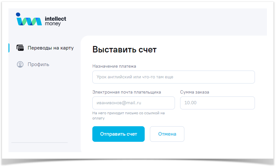Open the Профиль menu item
Image resolution: width=278 pixels, height=168 pixels.
(38, 64)
